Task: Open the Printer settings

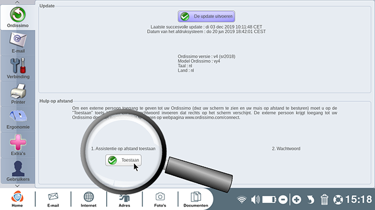Action: coord(18,94)
